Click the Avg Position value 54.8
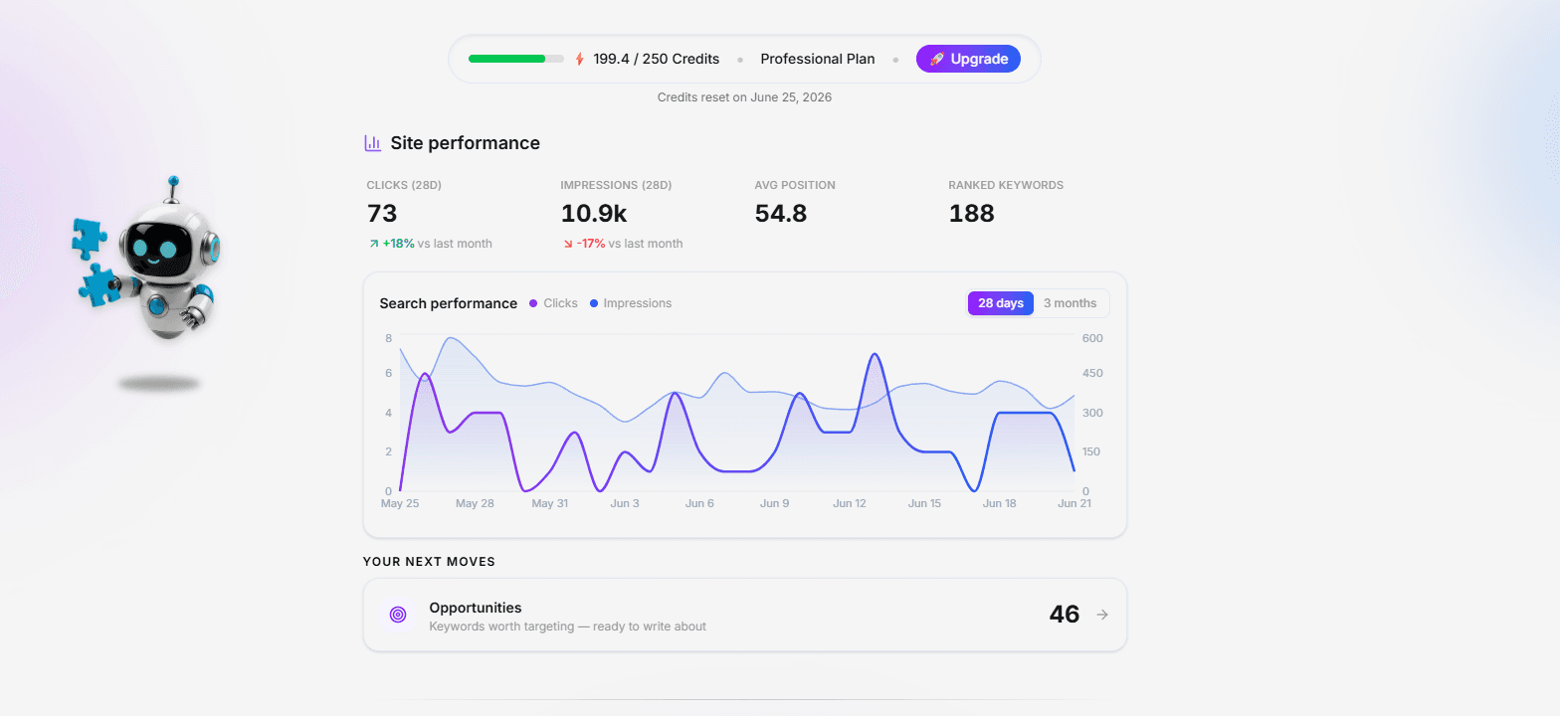Viewport: 1560px width, 716px height. pyautogui.click(x=781, y=214)
